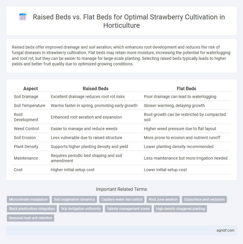
Task: Click the Weed Control row label
Action: 26,129
